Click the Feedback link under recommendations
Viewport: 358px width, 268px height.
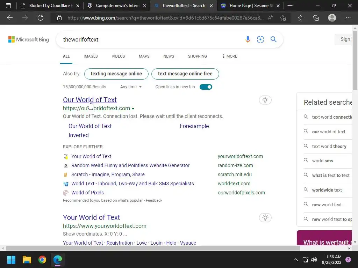point(154,200)
